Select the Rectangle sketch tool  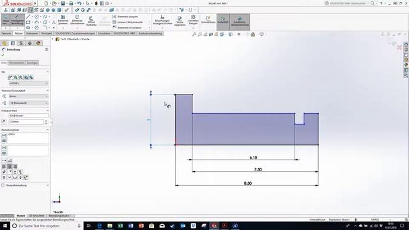coord(28,22)
